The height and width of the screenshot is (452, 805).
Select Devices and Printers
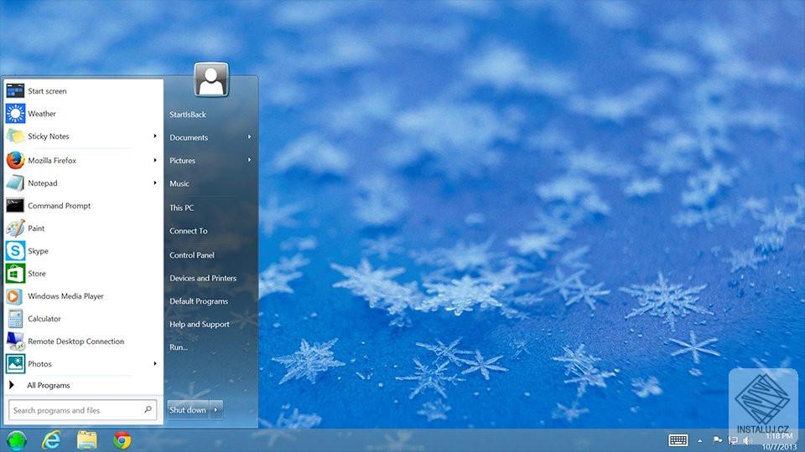click(x=203, y=278)
